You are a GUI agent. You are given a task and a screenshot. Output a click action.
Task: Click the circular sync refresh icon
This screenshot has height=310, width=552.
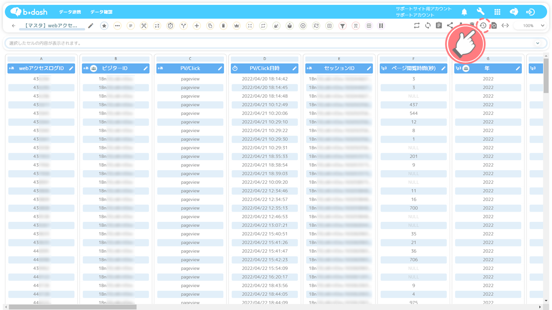(x=428, y=26)
